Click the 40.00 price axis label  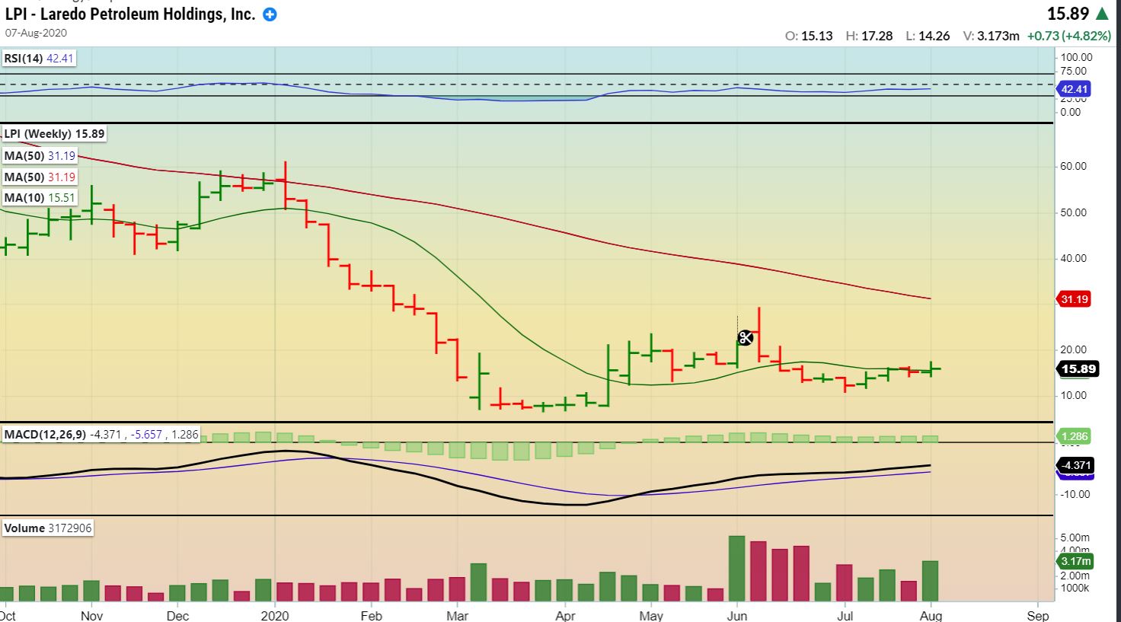1073,259
